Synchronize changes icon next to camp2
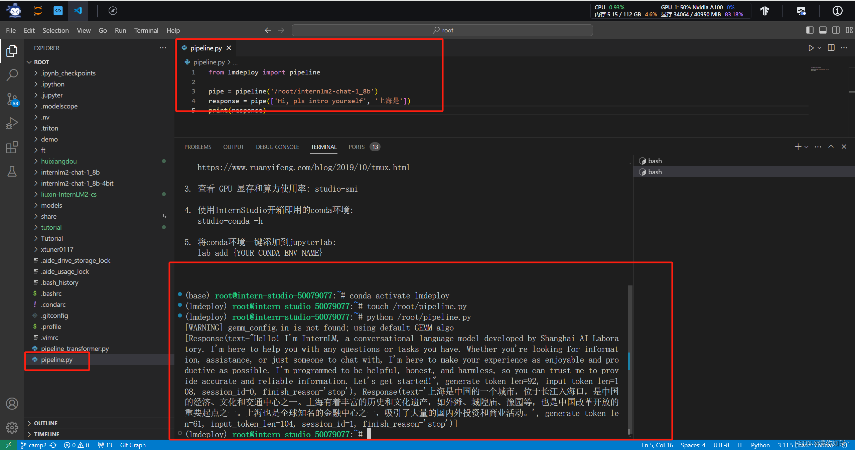 [53, 445]
